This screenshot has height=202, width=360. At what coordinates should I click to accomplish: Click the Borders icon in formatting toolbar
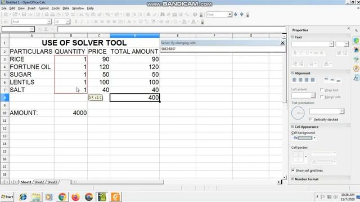pos(175,21)
